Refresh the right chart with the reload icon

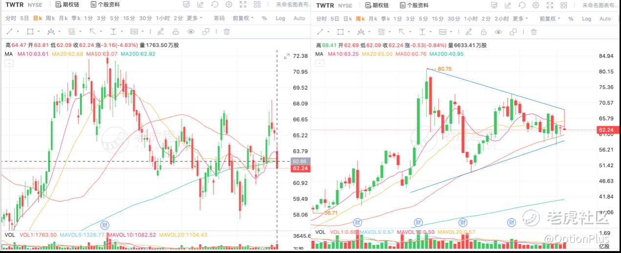[522, 5]
